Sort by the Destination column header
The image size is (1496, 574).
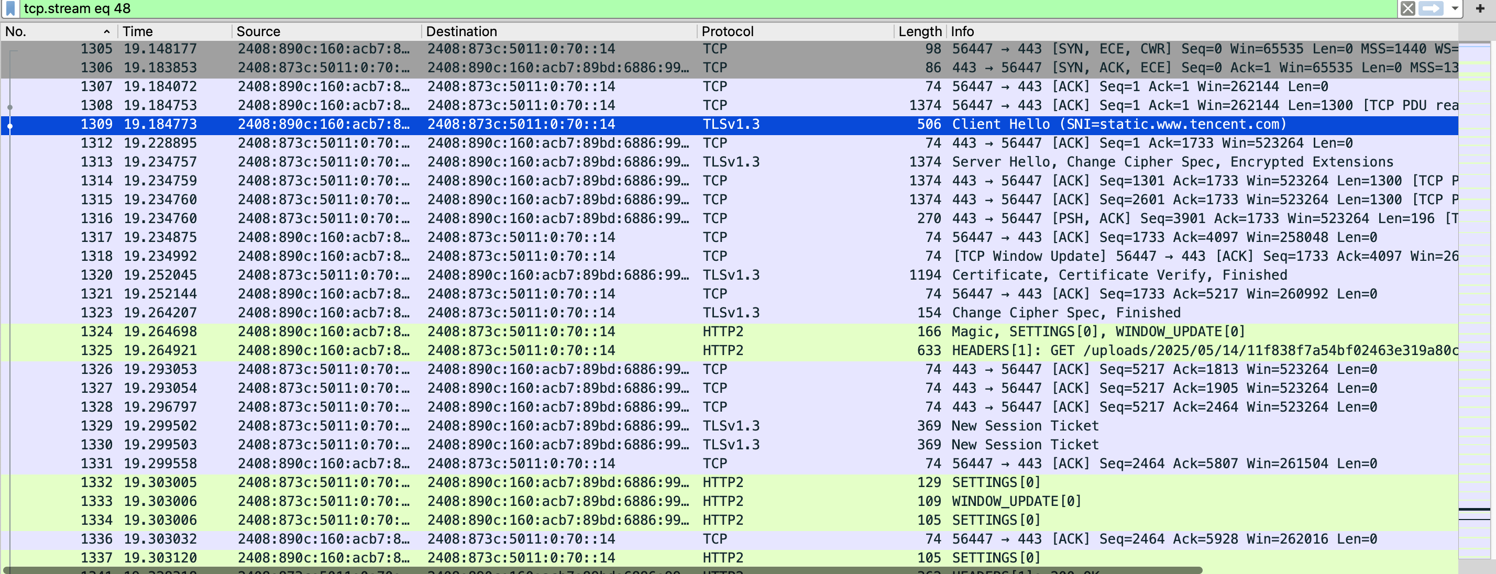pyautogui.click(x=559, y=31)
